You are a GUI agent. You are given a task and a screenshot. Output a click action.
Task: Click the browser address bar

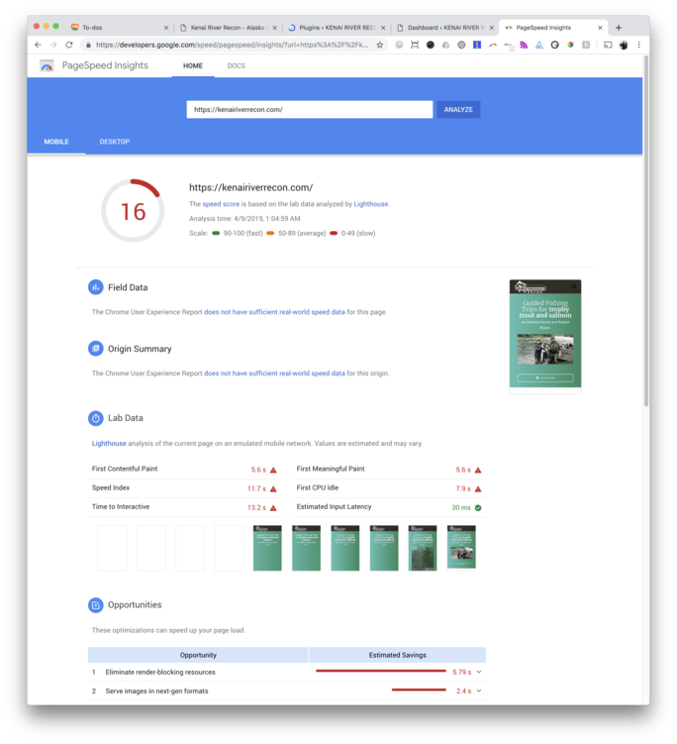(233, 45)
